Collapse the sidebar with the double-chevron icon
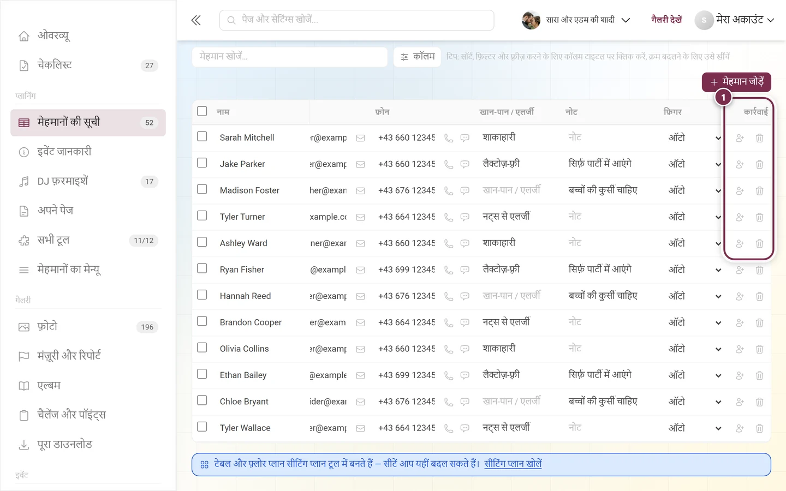 point(196,20)
